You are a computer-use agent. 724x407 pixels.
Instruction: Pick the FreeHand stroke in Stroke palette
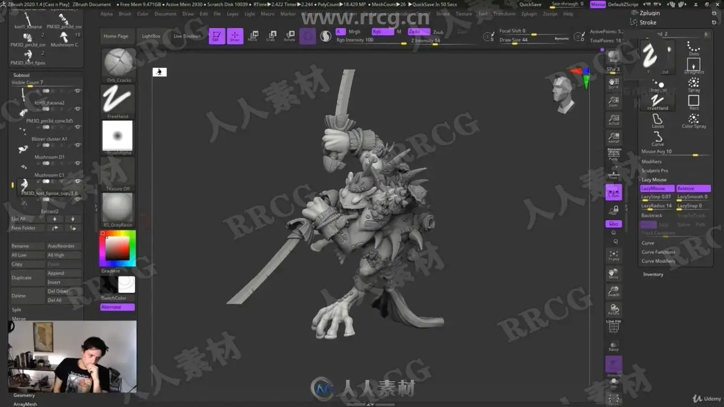(x=657, y=102)
